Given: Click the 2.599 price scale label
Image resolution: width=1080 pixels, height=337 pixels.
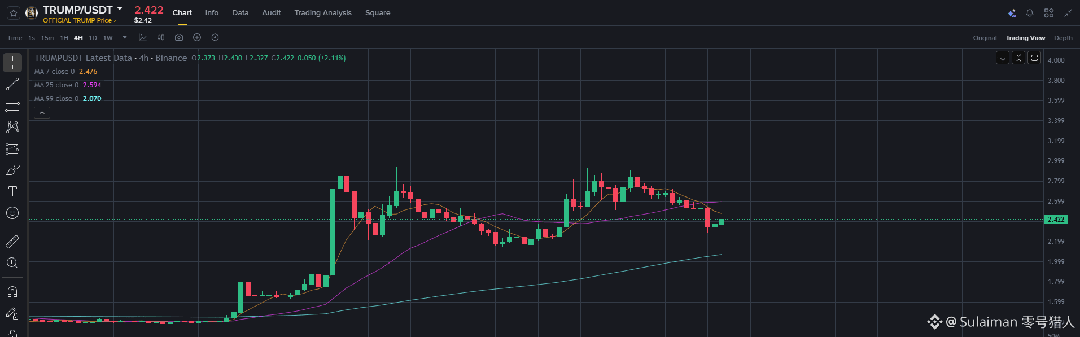Looking at the screenshot, I should coord(1056,202).
